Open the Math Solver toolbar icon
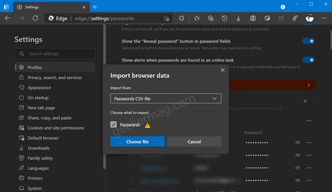The height and width of the screenshot is (192, 332). 253,18
